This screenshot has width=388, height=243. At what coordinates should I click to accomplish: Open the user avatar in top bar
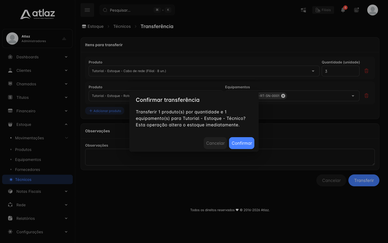(373, 10)
